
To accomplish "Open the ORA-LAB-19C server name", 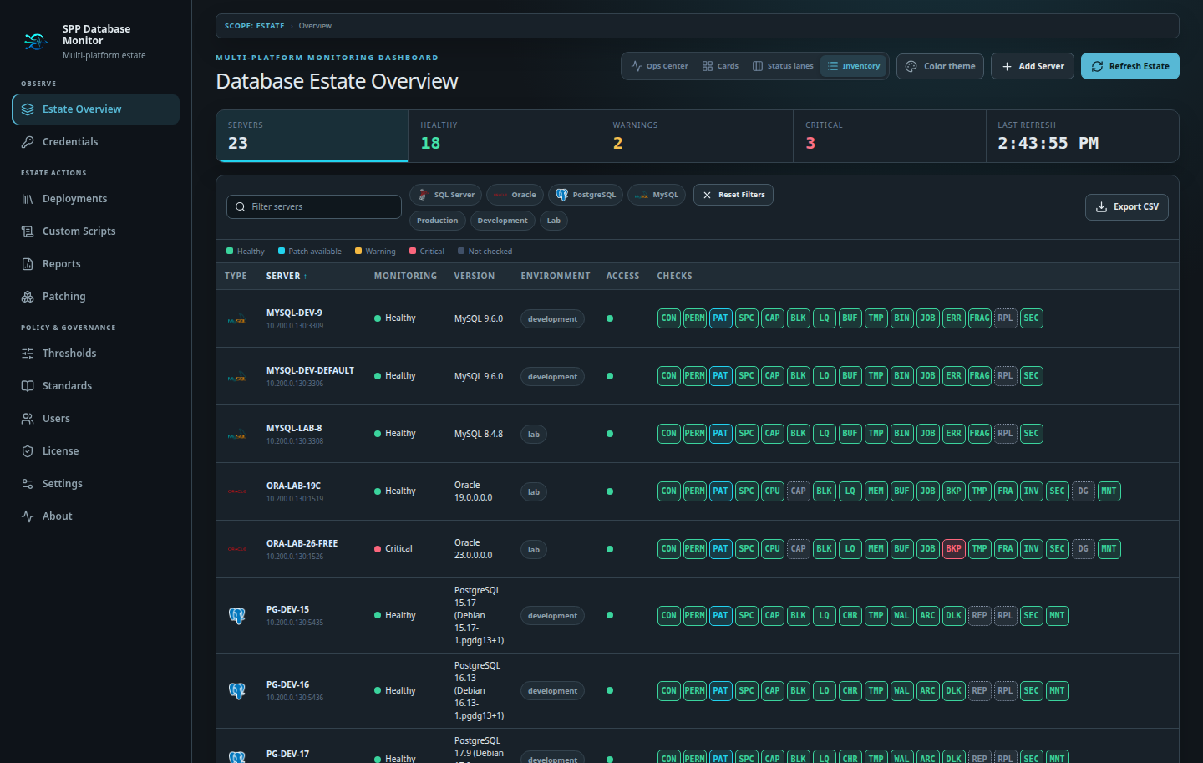I will [x=293, y=486].
